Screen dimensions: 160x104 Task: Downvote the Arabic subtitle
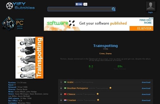tap(61, 84)
